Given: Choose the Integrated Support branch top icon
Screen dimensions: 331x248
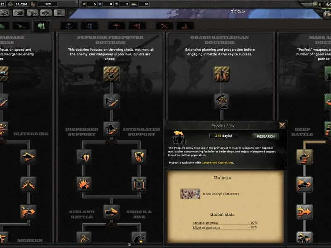Looking at the screenshot, I should click(x=139, y=157).
